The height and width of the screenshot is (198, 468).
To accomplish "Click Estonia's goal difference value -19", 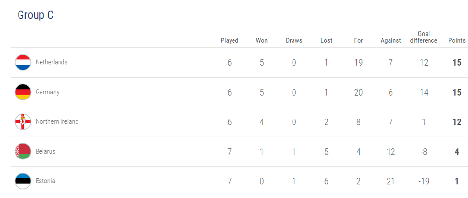I will (424, 181).
